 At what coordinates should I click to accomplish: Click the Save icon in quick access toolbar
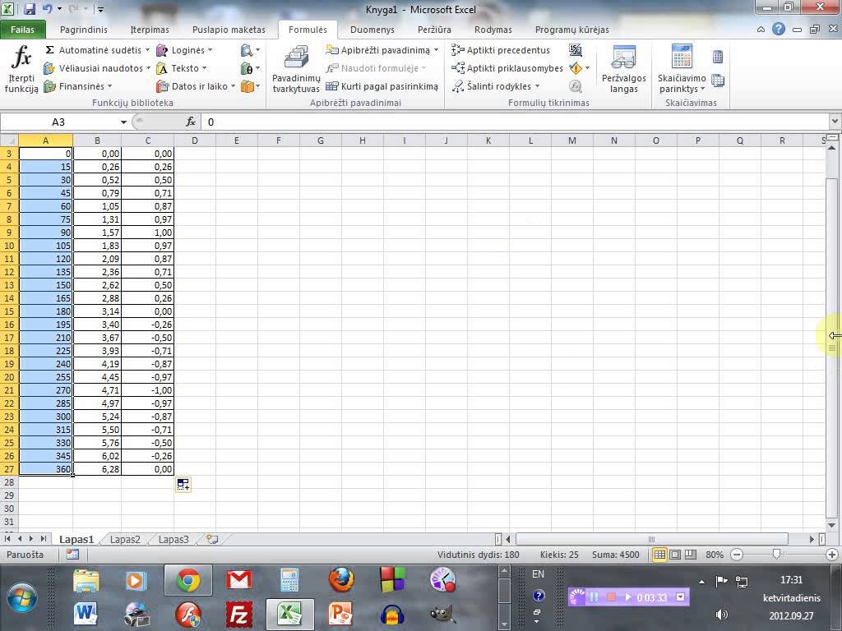[x=29, y=9]
